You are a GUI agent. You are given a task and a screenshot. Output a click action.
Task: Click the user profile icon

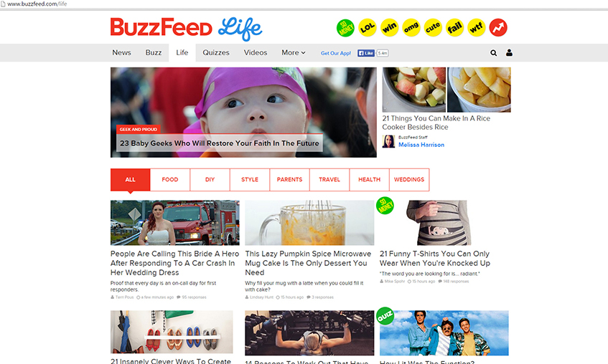pos(509,52)
